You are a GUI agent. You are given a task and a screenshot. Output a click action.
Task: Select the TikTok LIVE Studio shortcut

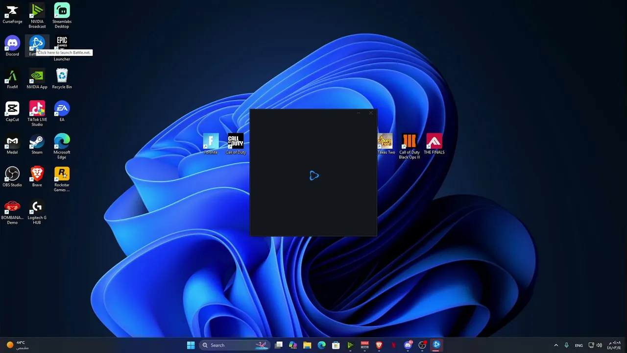click(x=37, y=114)
